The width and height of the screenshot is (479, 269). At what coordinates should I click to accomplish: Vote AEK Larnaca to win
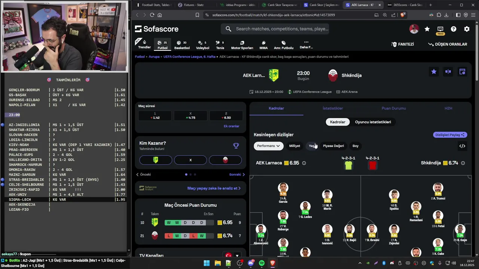[156, 160]
